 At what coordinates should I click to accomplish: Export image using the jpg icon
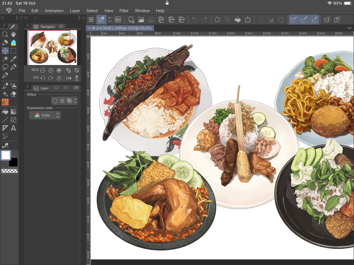pos(161,20)
